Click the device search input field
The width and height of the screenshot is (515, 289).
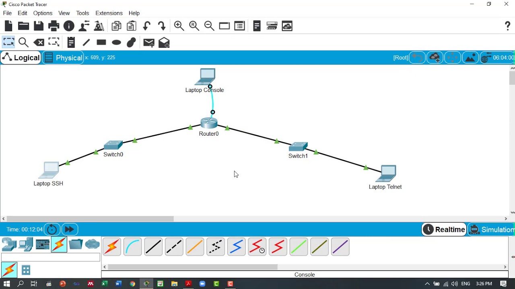(x=51, y=257)
